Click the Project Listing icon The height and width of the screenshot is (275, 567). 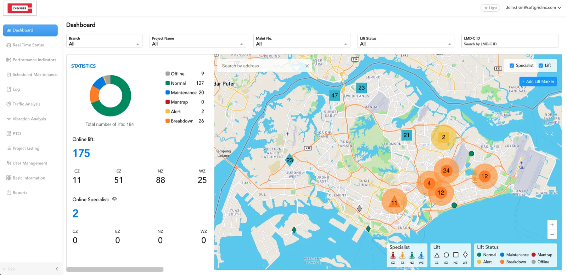(9, 148)
